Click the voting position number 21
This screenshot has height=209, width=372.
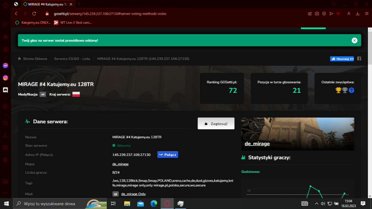click(x=296, y=91)
